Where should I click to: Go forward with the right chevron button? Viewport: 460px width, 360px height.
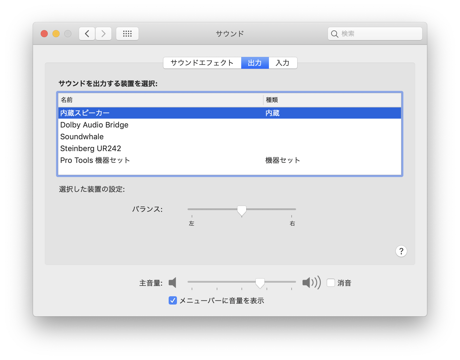click(103, 34)
